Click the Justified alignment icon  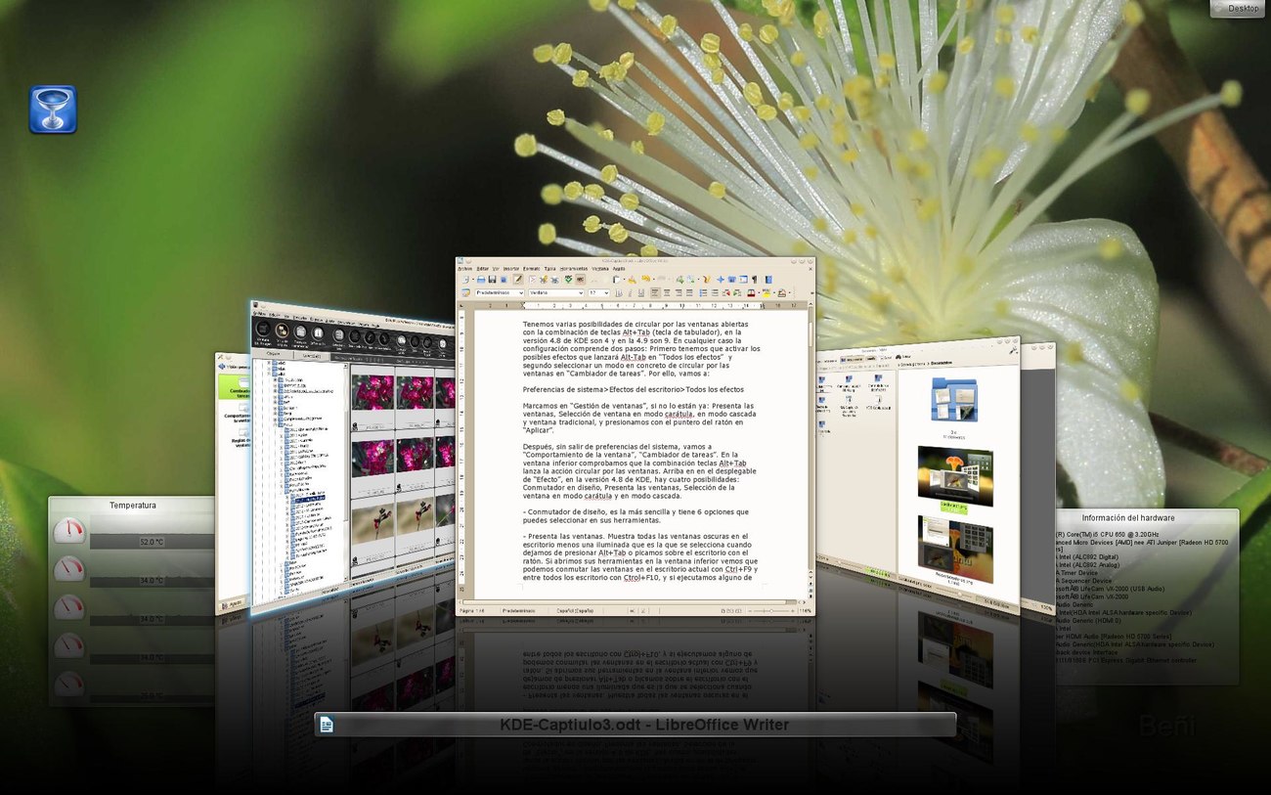tap(689, 292)
